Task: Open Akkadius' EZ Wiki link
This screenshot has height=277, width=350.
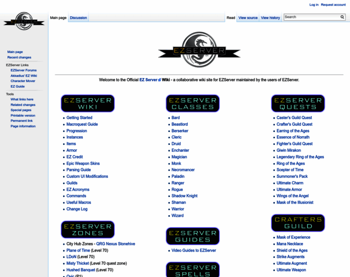Action: (23, 76)
